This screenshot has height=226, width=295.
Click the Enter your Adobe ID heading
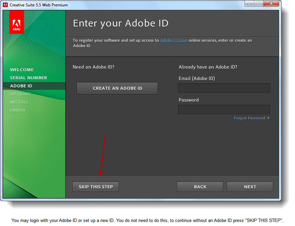coord(121,23)
